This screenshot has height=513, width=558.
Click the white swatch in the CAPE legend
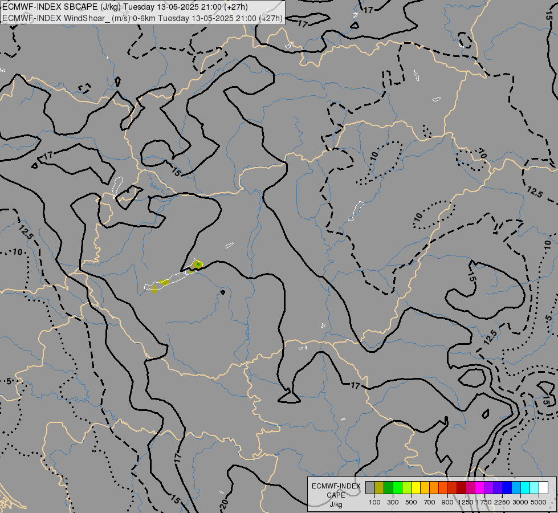coord(543,487)
